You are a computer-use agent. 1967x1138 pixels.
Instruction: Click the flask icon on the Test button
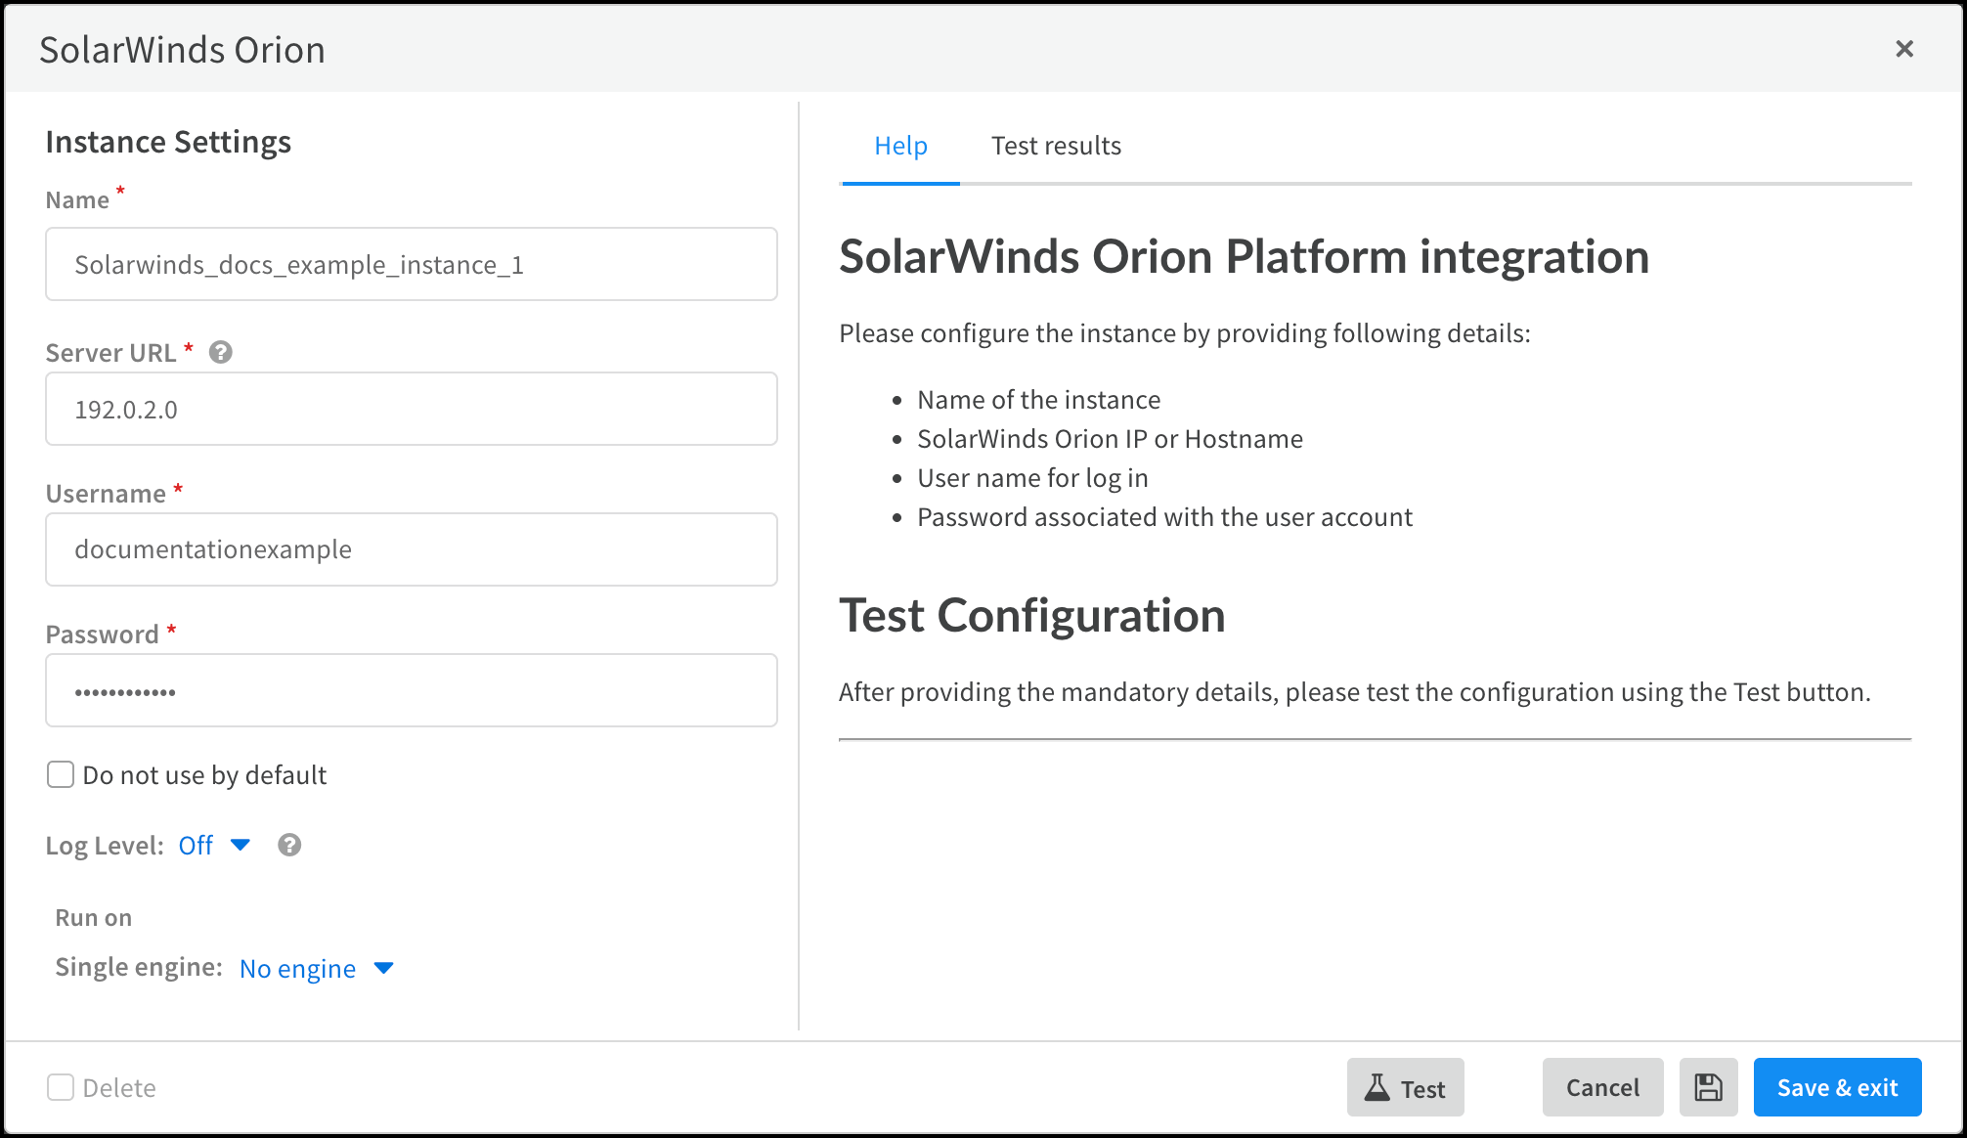coord(1377,1087)
